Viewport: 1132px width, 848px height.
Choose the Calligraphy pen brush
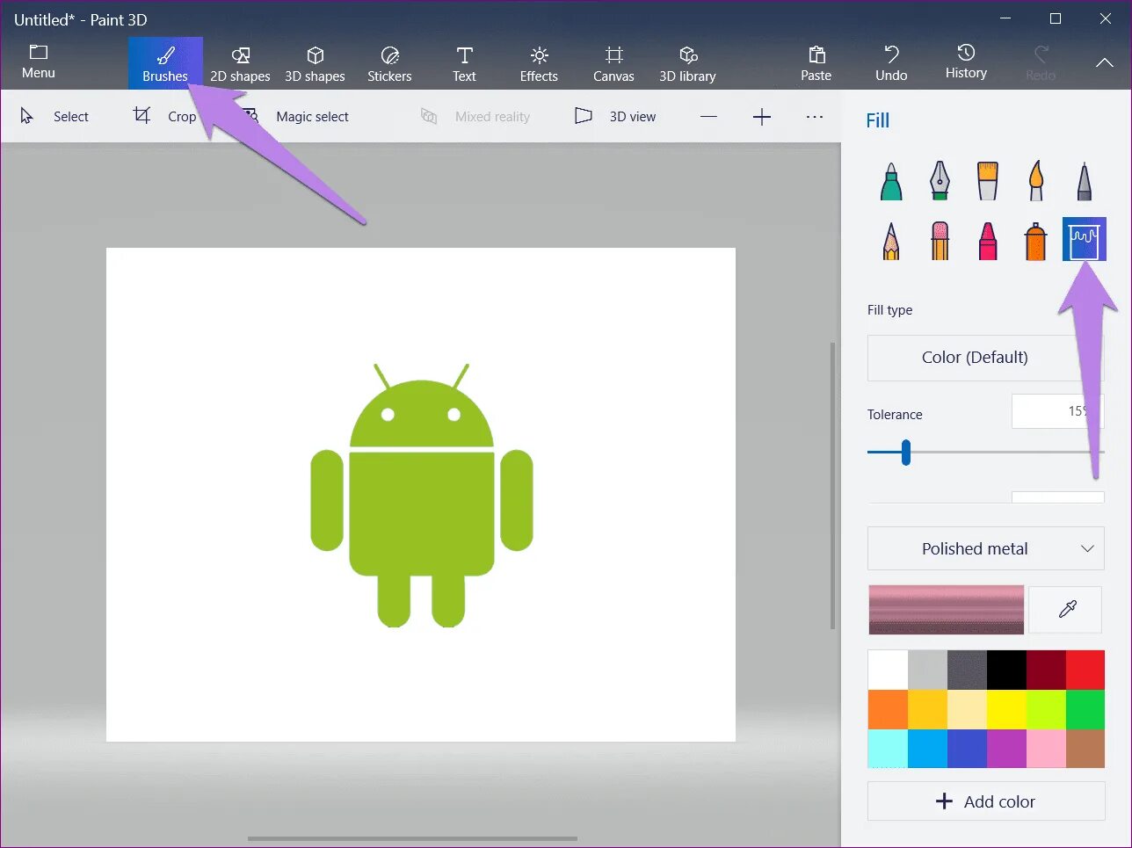[x=940, y=182]
